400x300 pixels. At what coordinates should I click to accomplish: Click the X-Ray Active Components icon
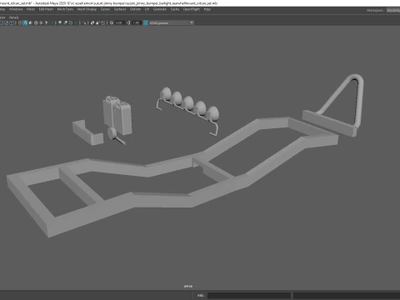97,22
